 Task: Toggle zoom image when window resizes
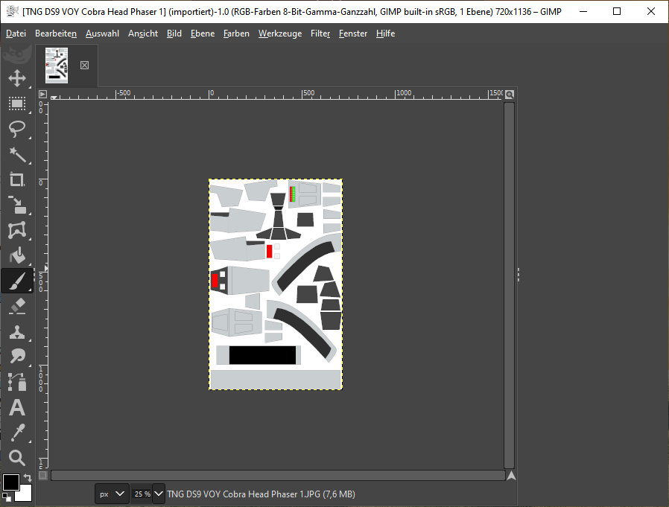(510, 95)
